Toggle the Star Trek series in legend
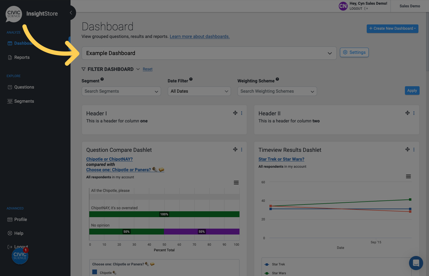Image resolution: width=429 pixels, height=276 pixels. [275, 264]
